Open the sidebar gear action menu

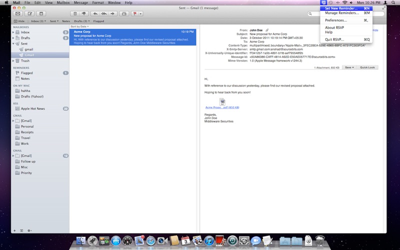[29, 230]
